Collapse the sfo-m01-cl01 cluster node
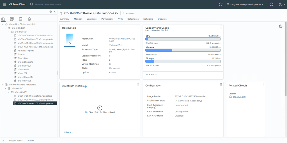Image resolution: width=287 pixels, height=143 pixels. tap(9, 32)
